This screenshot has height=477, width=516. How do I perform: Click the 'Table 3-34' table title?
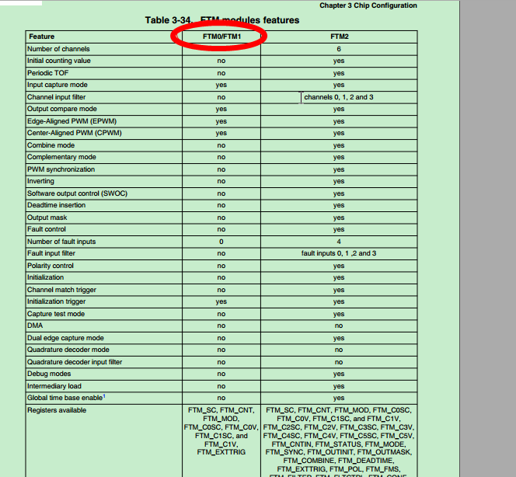[222, 20]
